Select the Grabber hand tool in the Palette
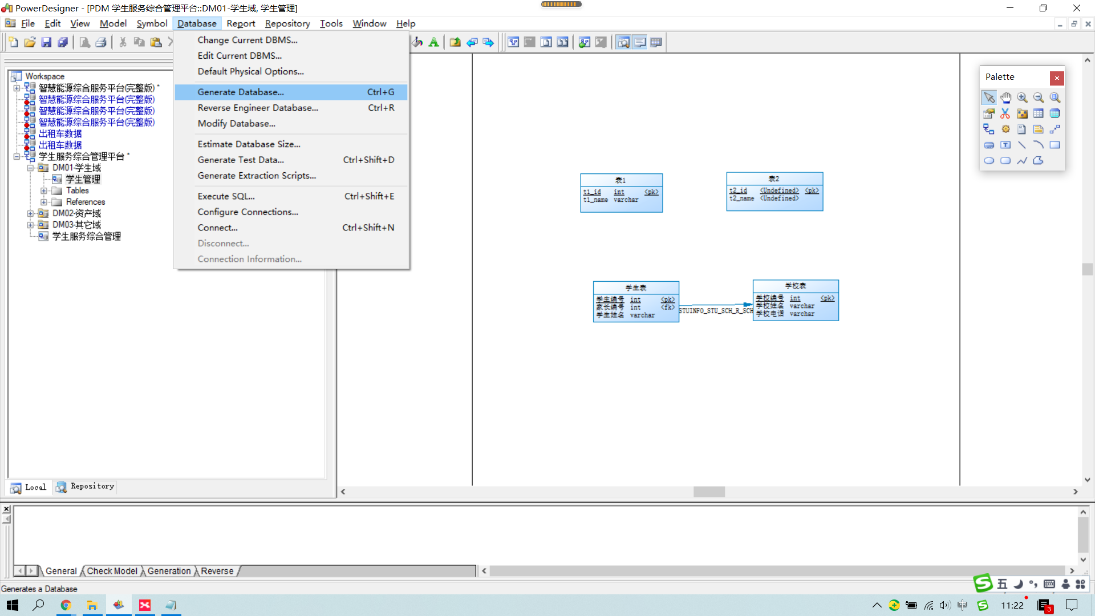 pos(1005,98)
